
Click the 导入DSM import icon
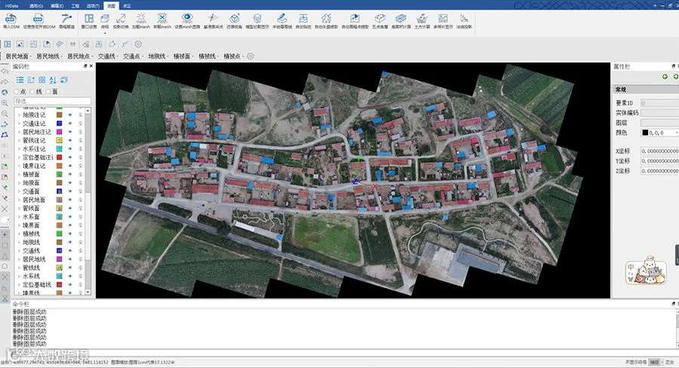click(x=11, y=19)
